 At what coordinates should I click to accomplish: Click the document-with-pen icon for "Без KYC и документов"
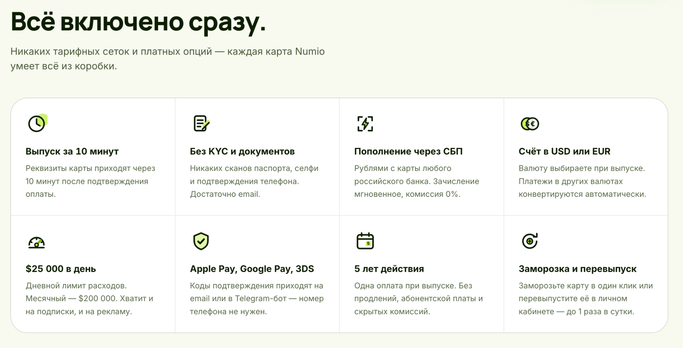(x=201, y=124)
